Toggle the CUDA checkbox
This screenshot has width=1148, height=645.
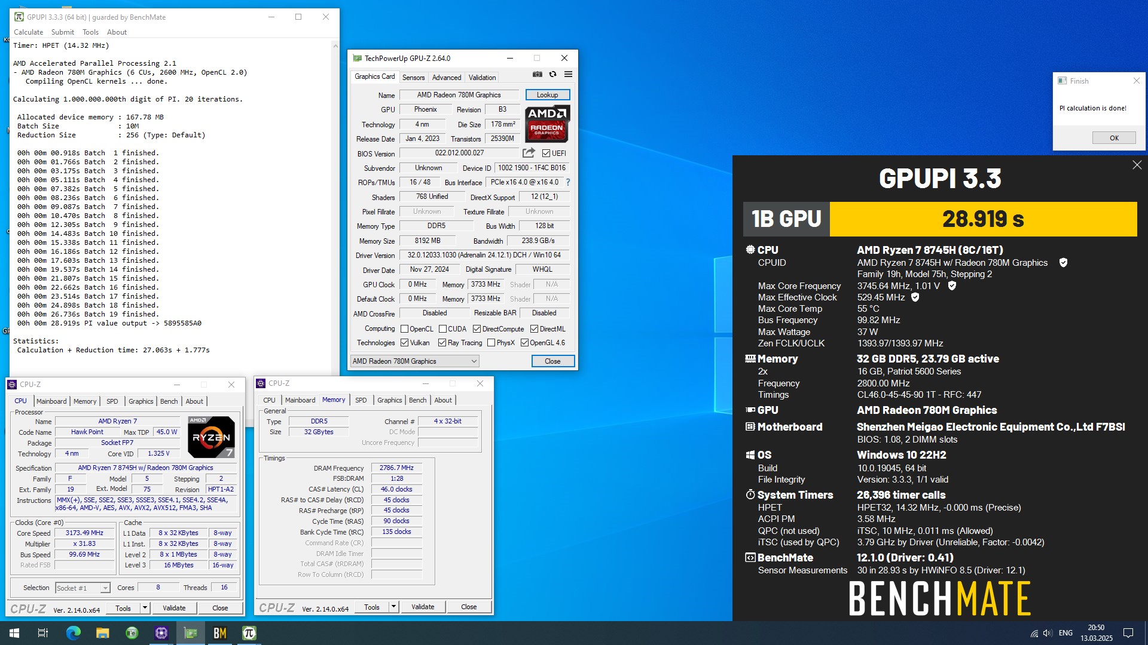(x=442, y=329)
